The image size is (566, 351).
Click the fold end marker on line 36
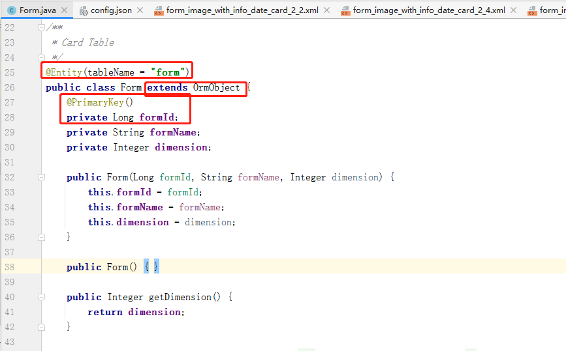coord(42,237)
